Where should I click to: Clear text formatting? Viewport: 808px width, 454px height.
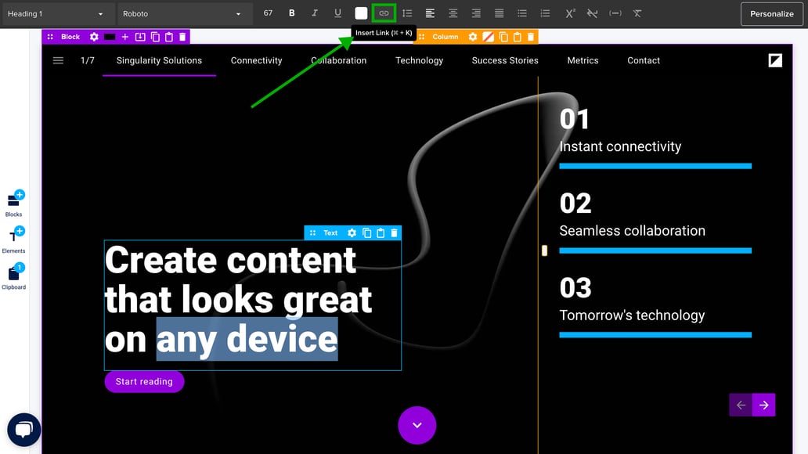(637, 13)
